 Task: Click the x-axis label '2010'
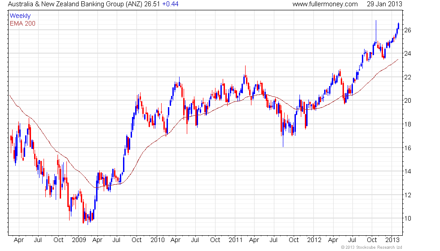coord(158,240)
